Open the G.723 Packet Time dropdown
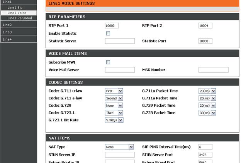The image size is (241, 163). [207, 113]
